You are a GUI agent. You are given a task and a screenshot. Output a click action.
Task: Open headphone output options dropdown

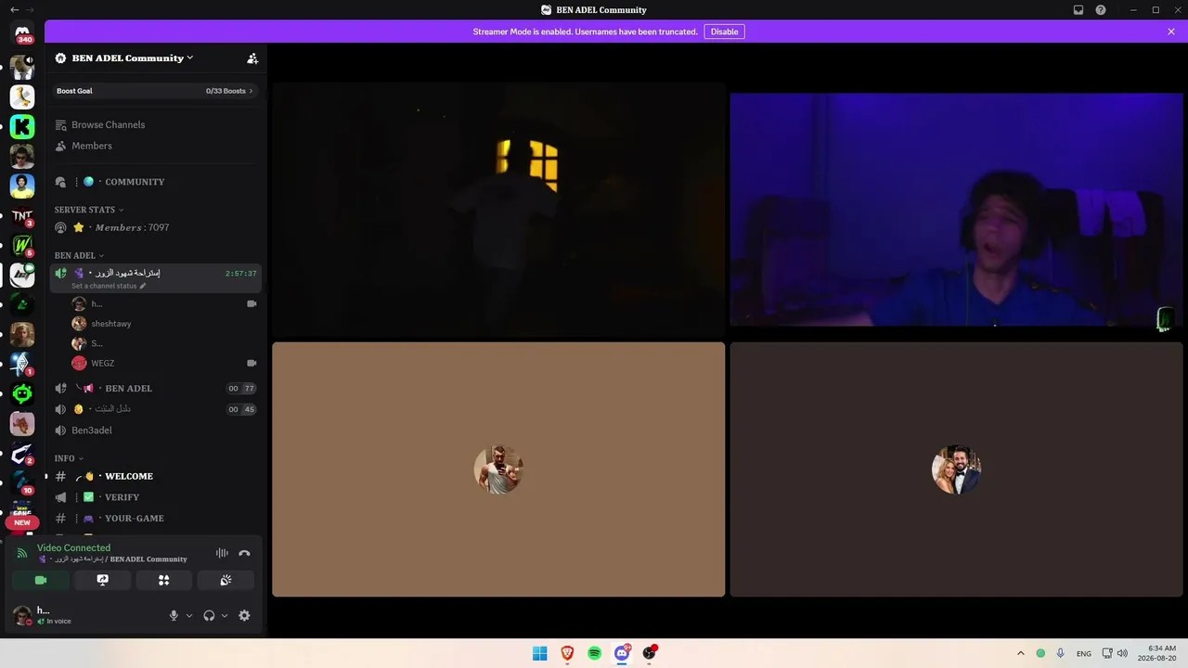click(x=225, y=615)
